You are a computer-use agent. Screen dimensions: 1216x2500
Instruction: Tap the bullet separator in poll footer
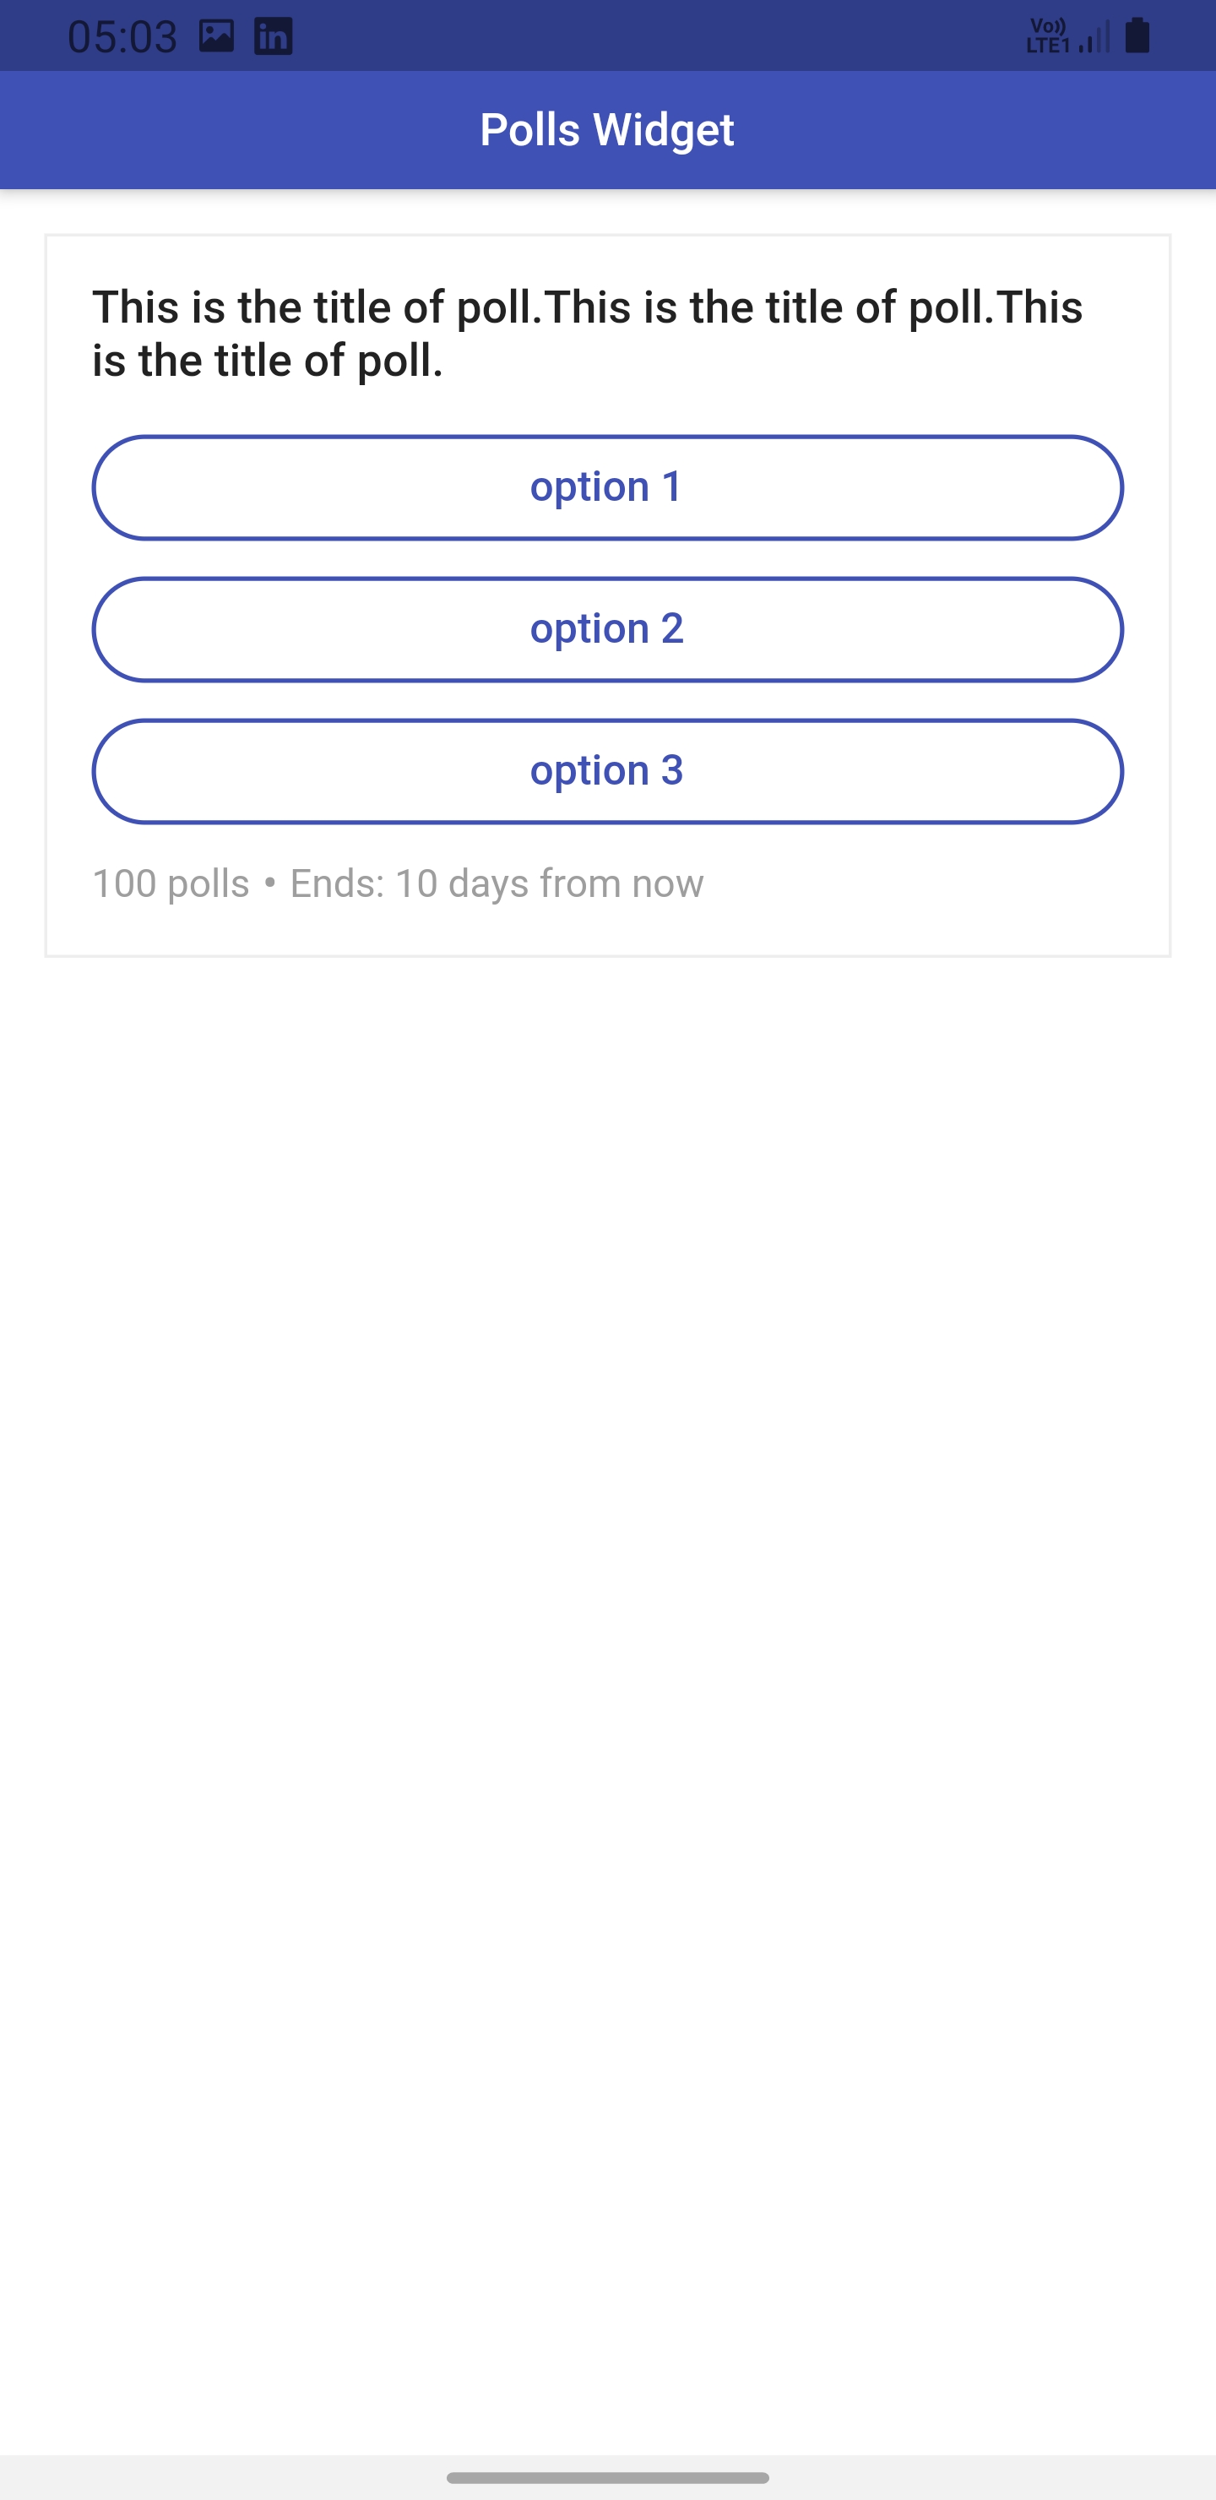pyautogui.click(x=269, y=883)
